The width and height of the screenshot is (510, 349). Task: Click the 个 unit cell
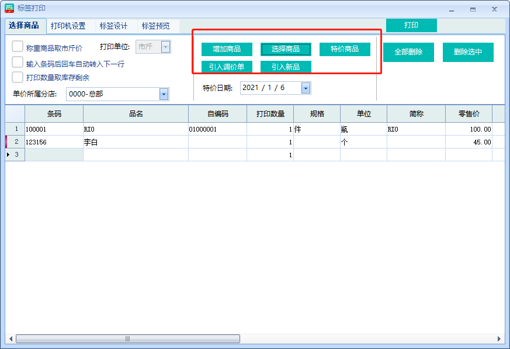click(363, 142)
